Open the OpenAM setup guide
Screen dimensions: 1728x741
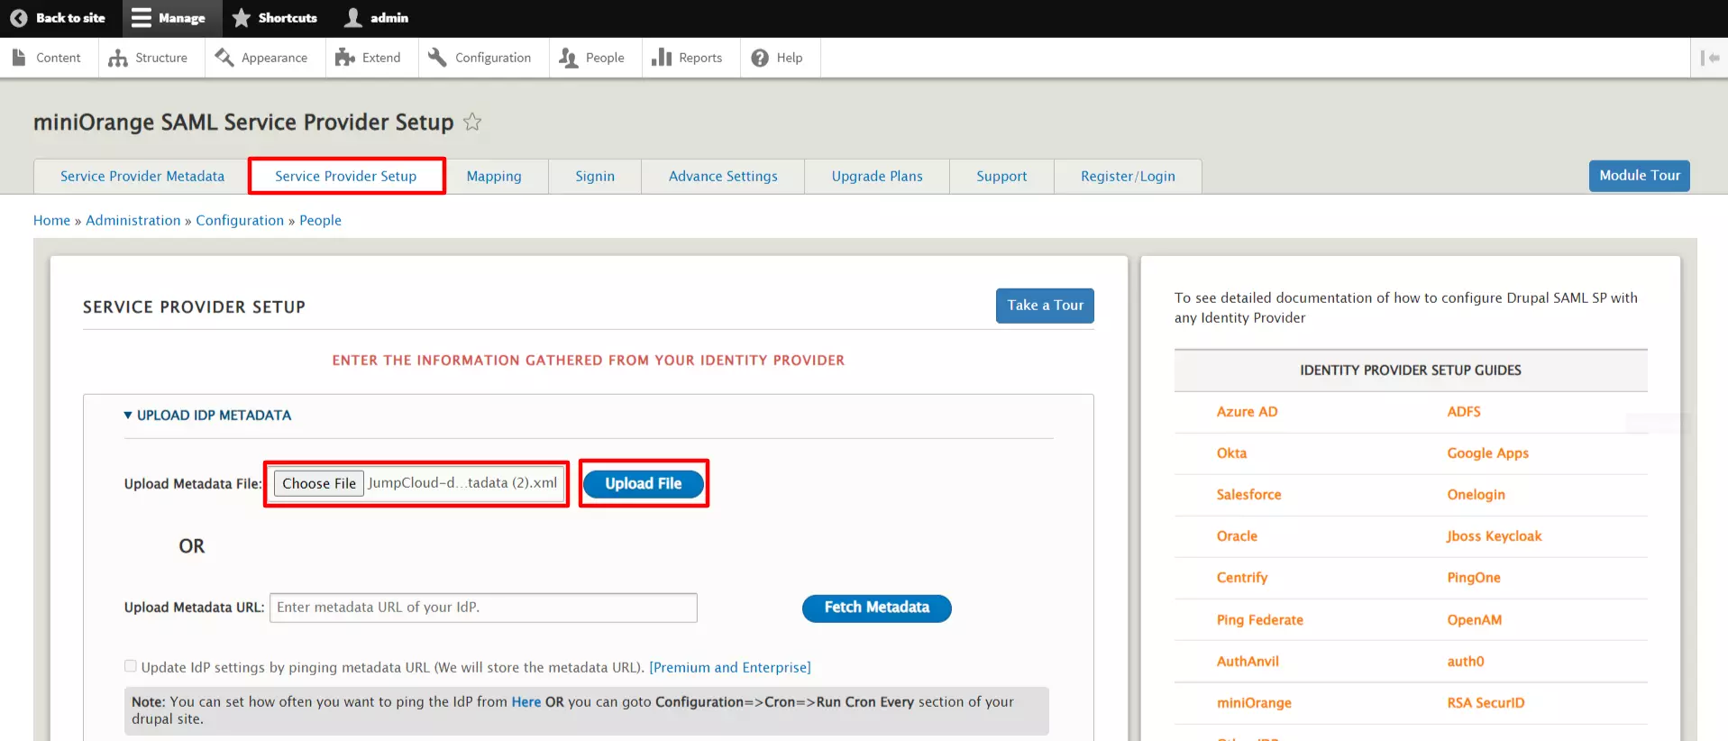[x=1474, y=620]
